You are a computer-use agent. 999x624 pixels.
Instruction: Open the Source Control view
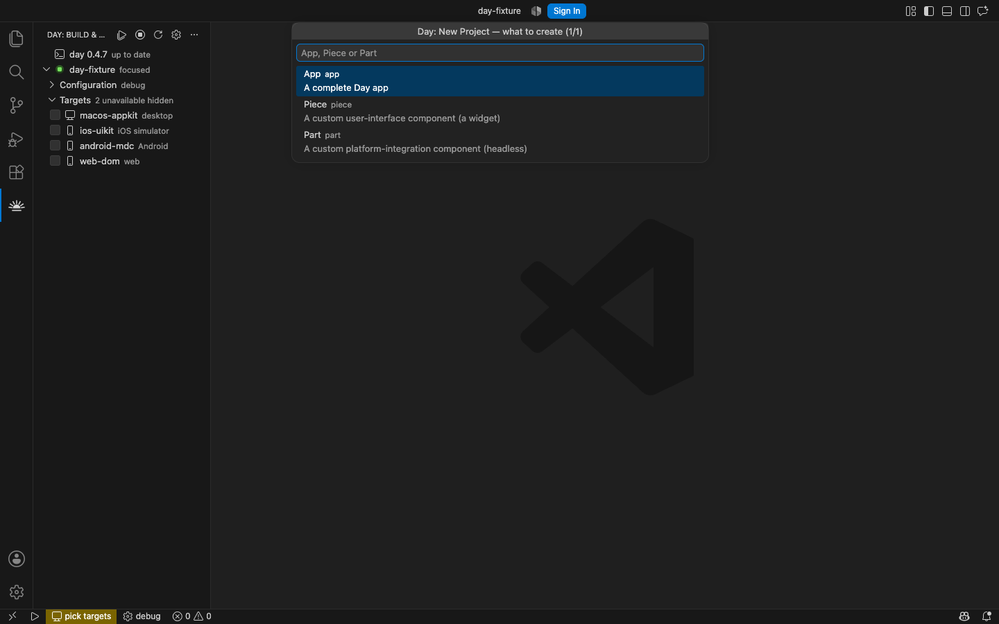(x=16, y=105)
